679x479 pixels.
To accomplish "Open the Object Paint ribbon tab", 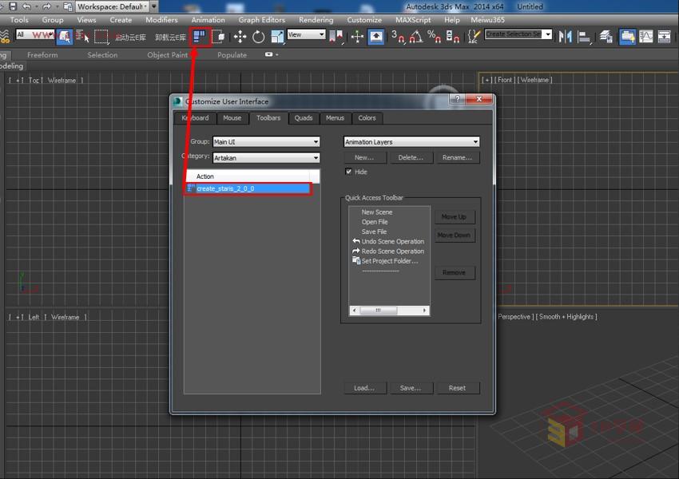I will tap(168, 55).
